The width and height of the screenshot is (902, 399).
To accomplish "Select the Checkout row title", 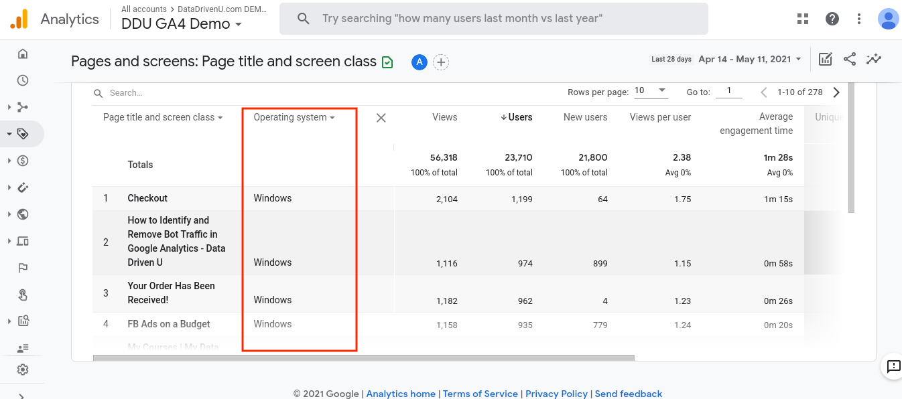I will tap(147, 198).
